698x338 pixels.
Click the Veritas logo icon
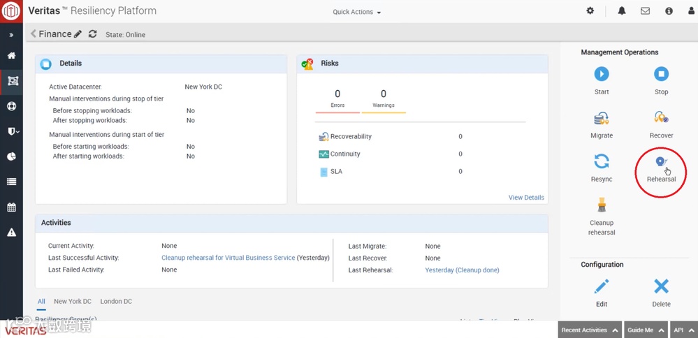(x=11, y=11)
